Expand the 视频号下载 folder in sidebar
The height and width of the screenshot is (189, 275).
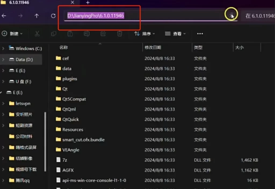3,169
